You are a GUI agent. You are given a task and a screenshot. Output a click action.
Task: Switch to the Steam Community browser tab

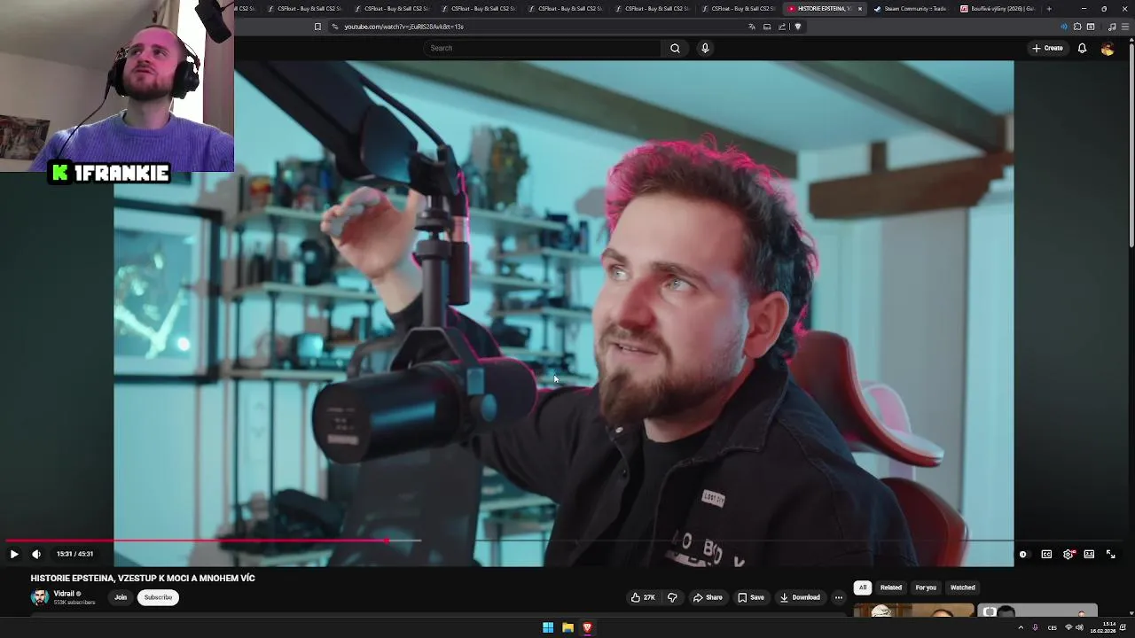pyautogui.click(x=913, y=9)
